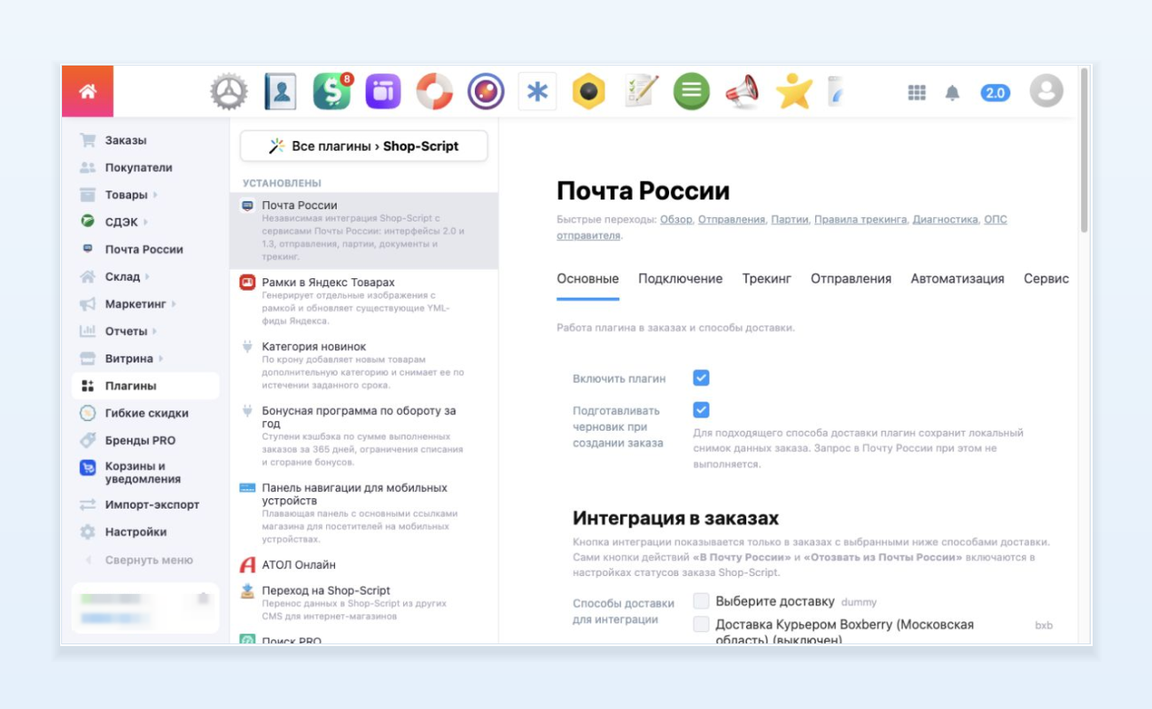
Task: Check the Выберите доставку dummy checkbox
Action: (x=701, y=601)
